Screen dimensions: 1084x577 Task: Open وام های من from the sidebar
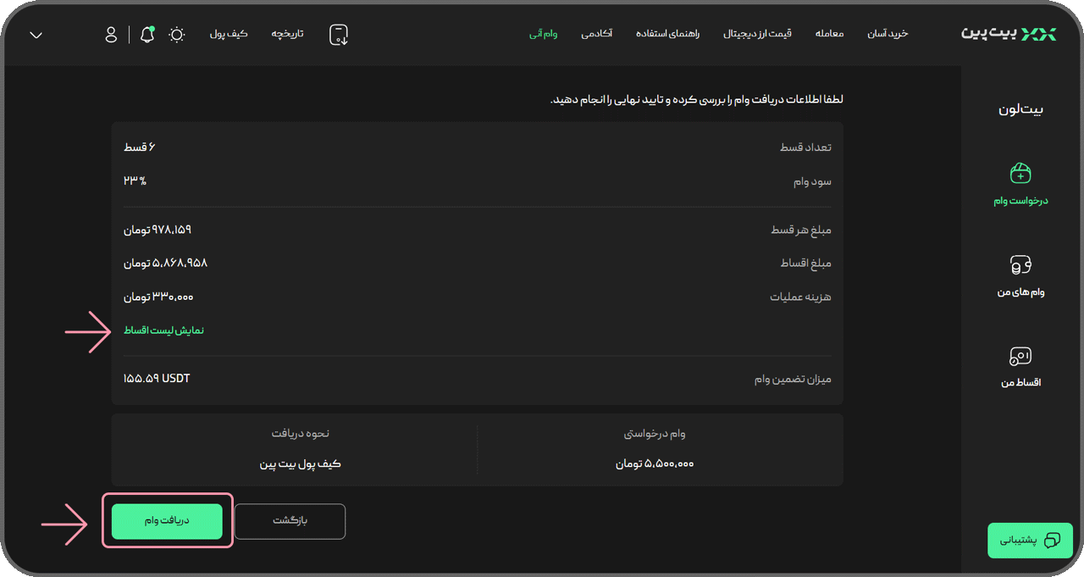1020,273
